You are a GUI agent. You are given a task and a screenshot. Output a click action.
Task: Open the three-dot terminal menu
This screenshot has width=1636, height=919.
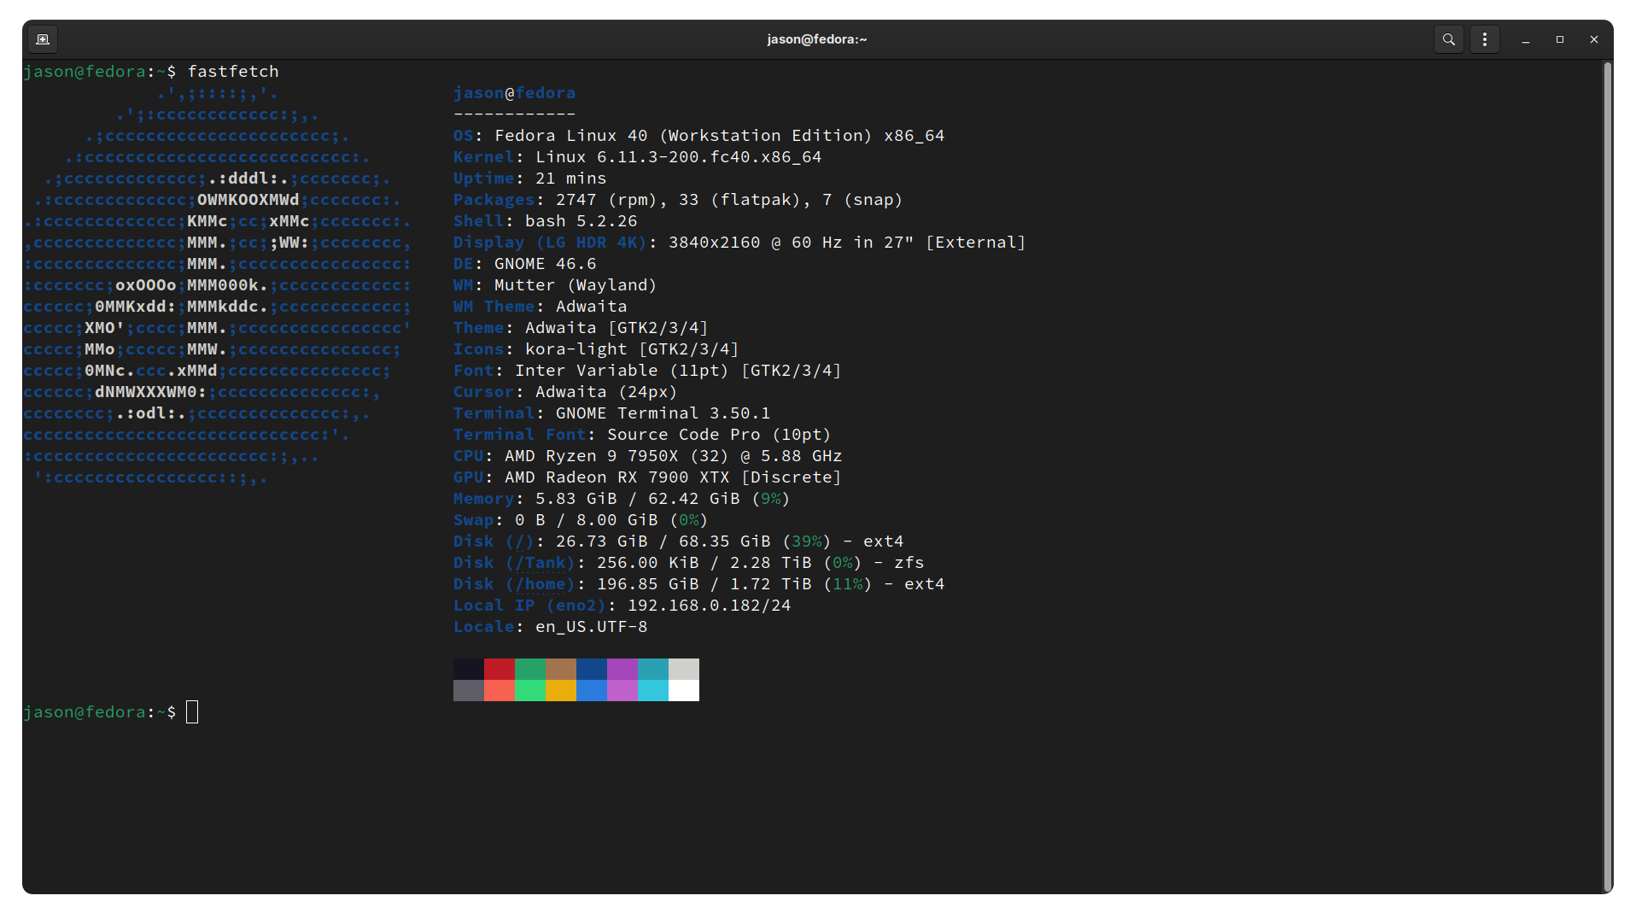click(x=1485, y=39)
